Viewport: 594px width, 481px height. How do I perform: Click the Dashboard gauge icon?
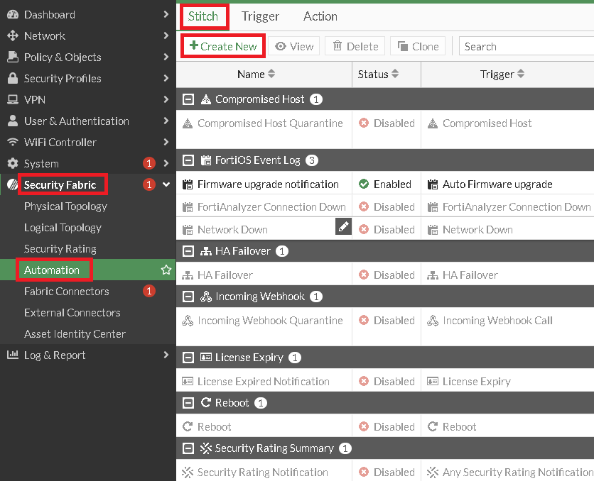[13, 15]
